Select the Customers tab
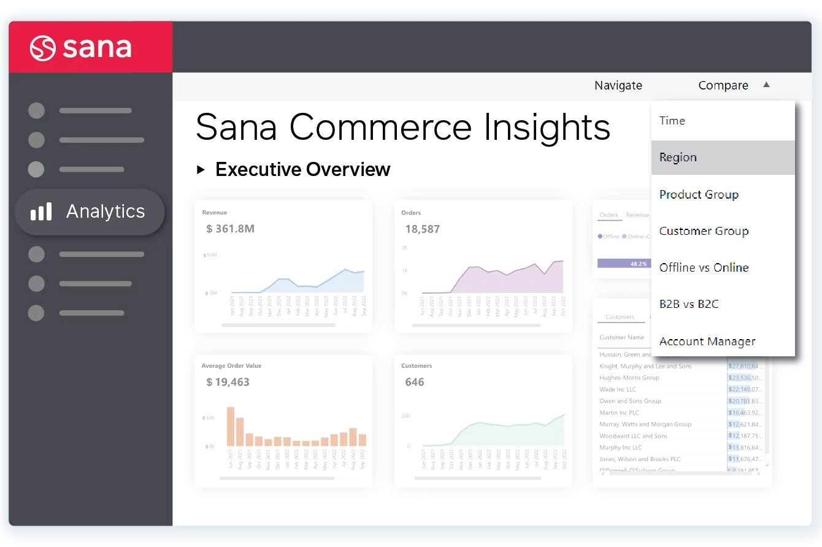822x547 pixels. 621,317
